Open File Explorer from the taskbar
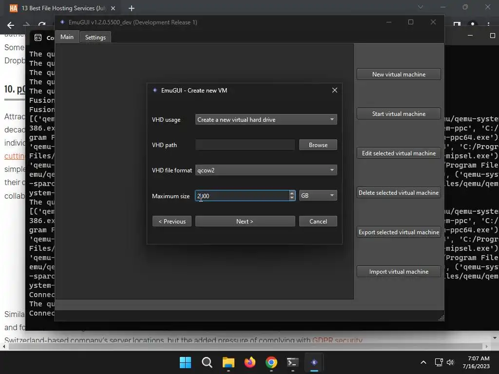 [x=228, y=362]
